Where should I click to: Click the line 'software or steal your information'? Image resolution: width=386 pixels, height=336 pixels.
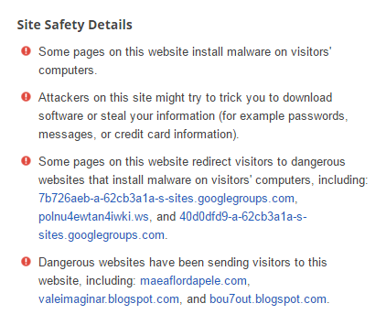(x=126, y=116)
